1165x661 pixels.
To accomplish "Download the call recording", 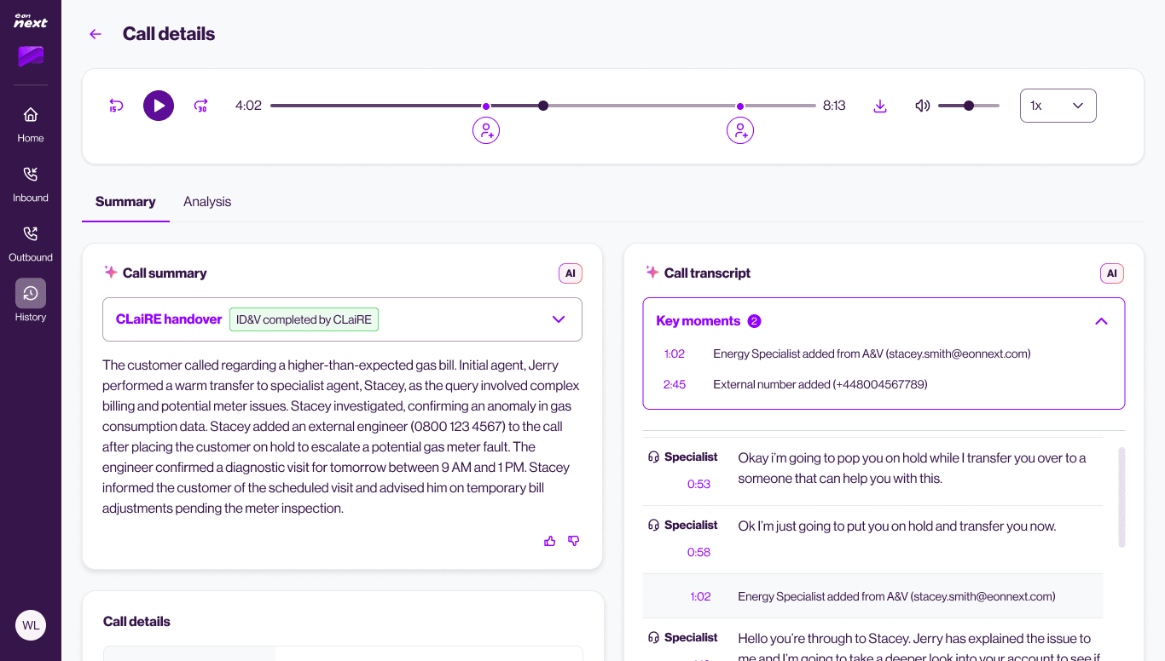I will [x=880, y=106].
